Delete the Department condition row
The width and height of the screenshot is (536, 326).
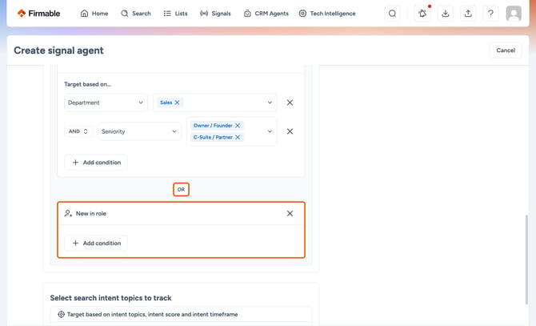pos(290,103)
